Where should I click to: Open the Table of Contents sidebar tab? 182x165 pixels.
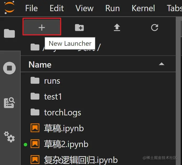pos(9,103)
